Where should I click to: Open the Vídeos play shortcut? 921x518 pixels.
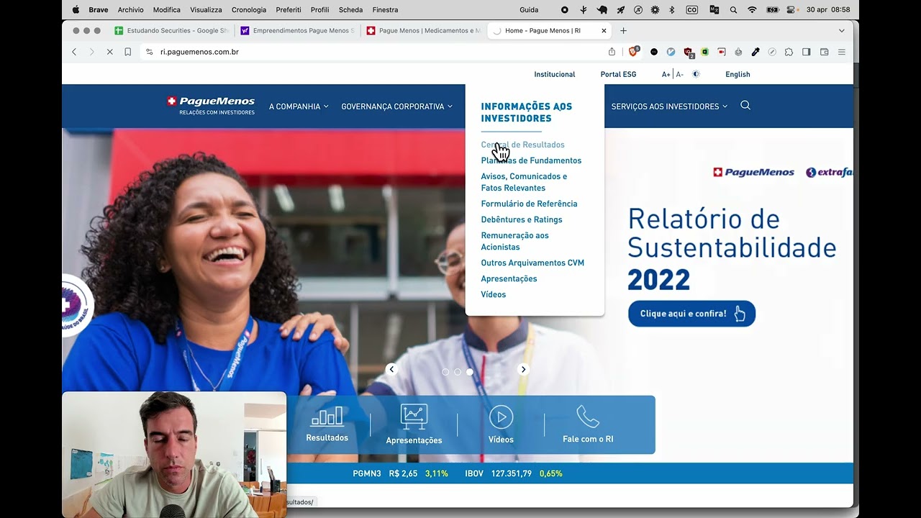pyautogui.click(x=501, y=424)
